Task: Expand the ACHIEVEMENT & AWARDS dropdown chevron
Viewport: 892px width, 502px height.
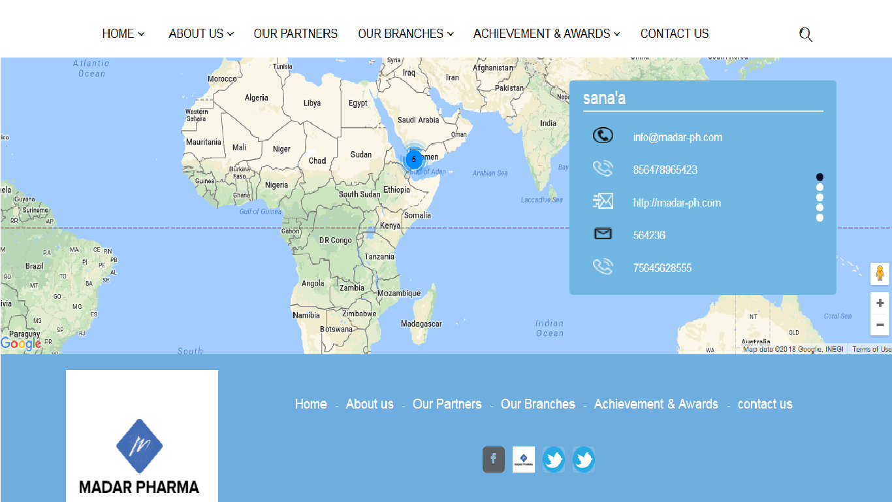Action: (617, 34)
